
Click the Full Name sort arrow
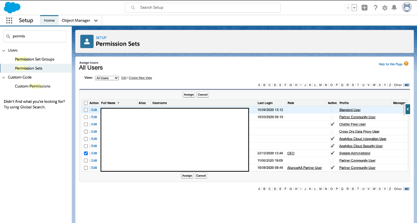tap(118, 103)
